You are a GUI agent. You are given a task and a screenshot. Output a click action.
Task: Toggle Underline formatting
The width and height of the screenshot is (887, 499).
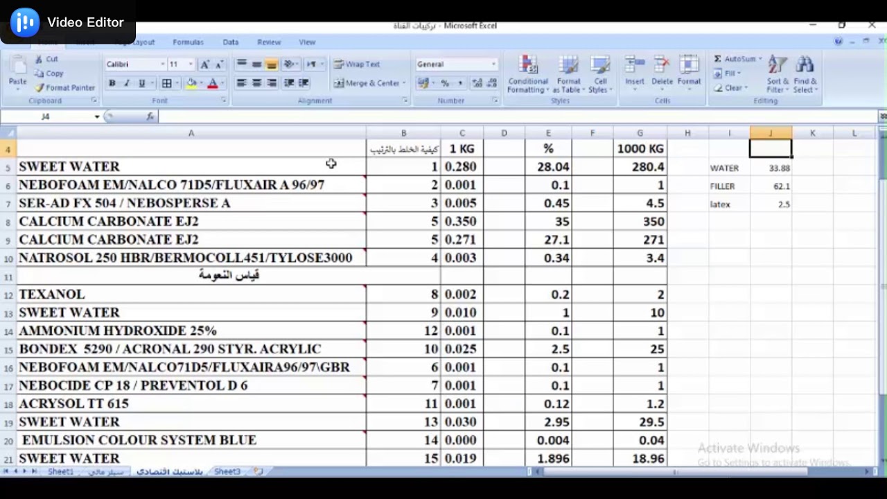coord(142,83)
